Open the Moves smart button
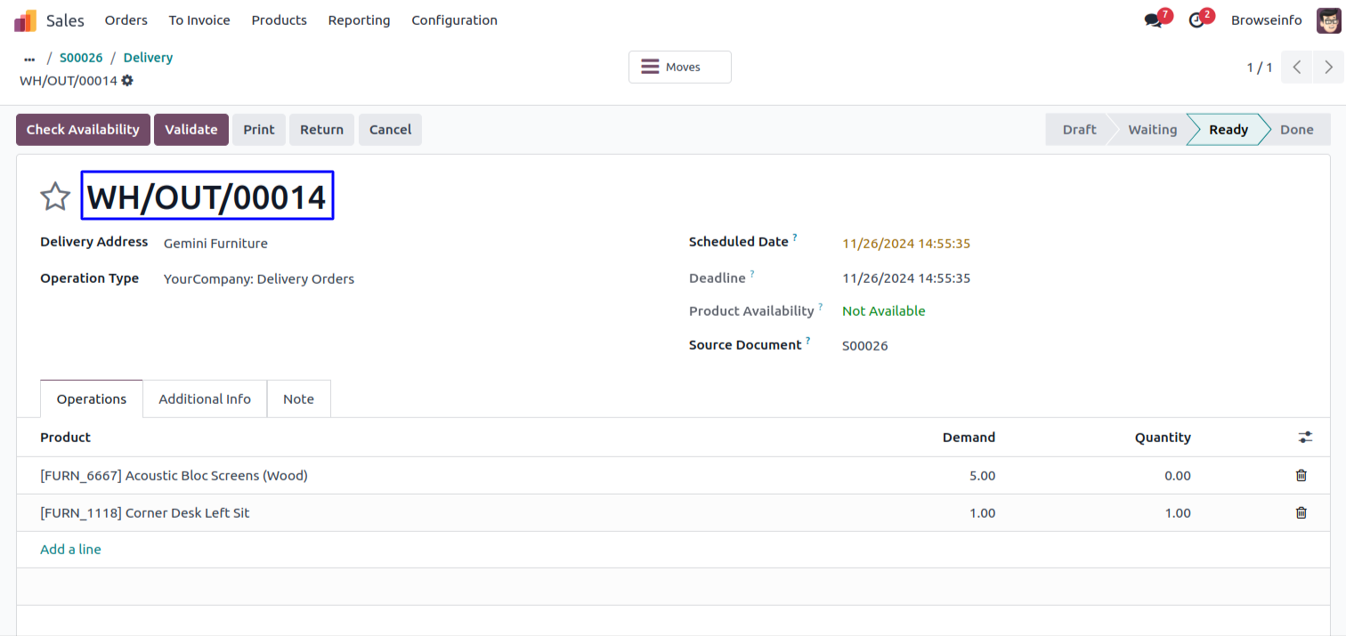This screenshot has width=1346, height=636. coord(679,68)
